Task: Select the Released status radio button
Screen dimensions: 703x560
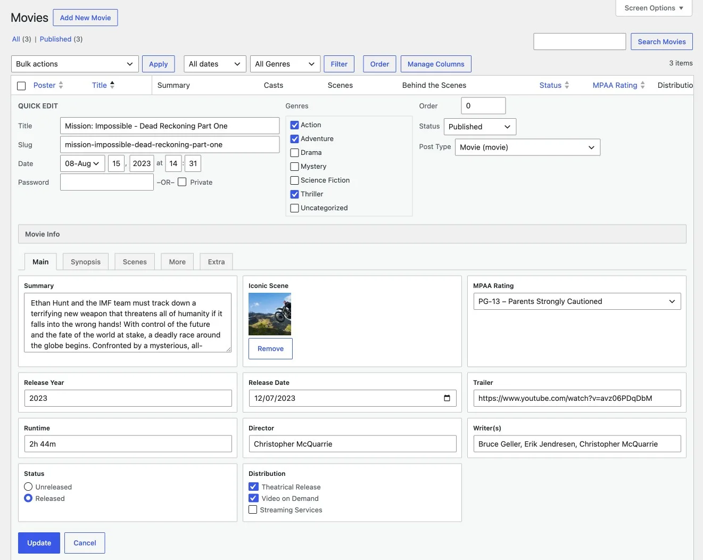Action: click(x=28, y=498)
